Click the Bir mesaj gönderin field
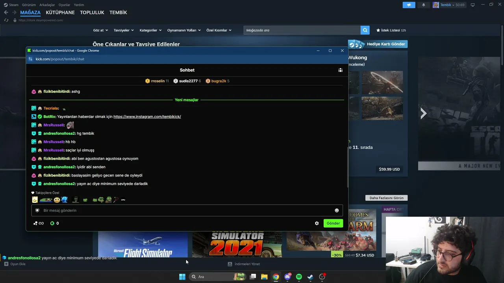The width and height of the screenshot is (504, 283). pos(187,210)
